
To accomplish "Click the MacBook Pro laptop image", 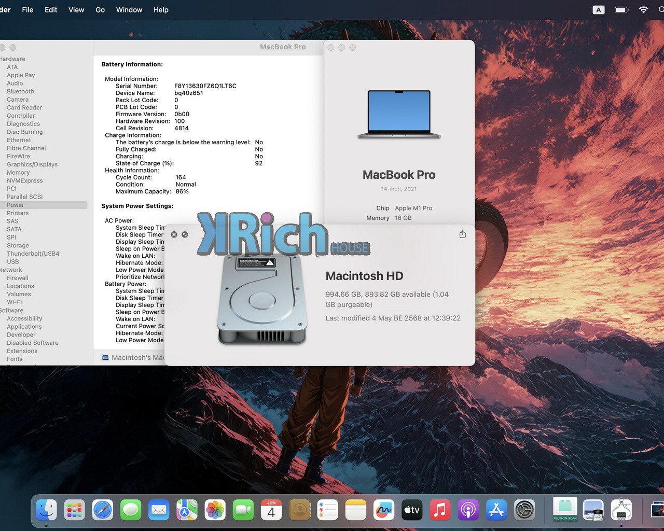I will pos(399,115).
